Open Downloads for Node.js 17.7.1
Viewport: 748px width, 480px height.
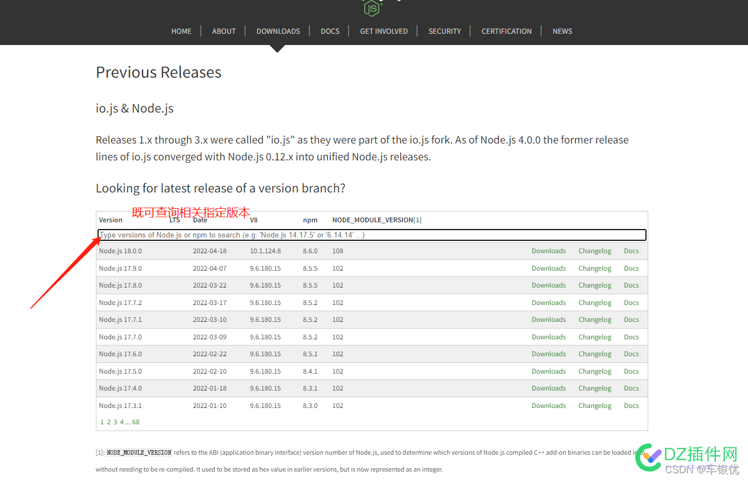549,320
